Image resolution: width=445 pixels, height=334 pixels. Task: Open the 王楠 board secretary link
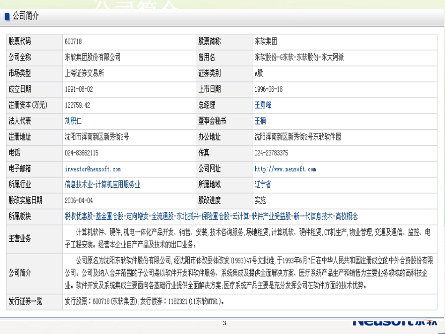260,121
